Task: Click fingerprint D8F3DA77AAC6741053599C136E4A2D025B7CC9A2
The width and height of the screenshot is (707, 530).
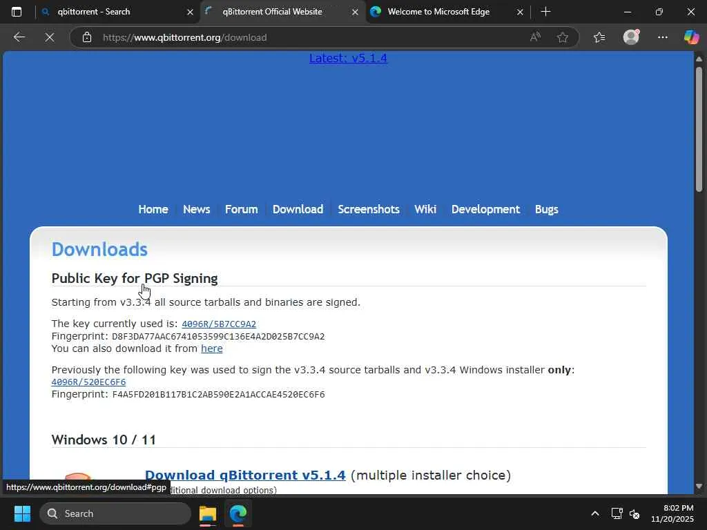Action: click(x=218, y=337)
